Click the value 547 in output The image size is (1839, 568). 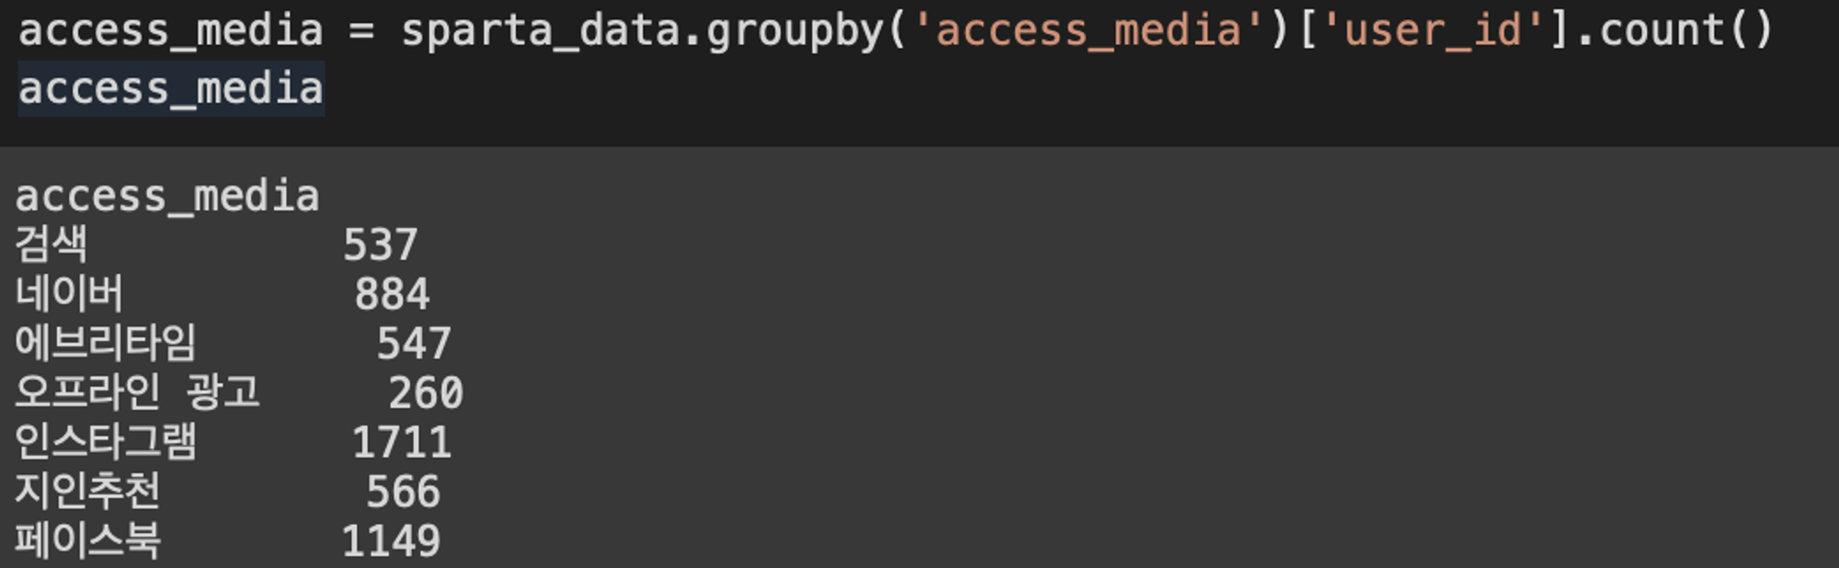(x=414, y=344)
